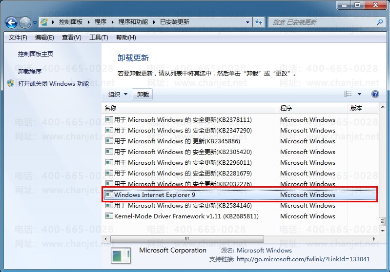This screenshot has height=272, width=390.
Task: Open the 工具(T) menu
Action: coord(99,38)
